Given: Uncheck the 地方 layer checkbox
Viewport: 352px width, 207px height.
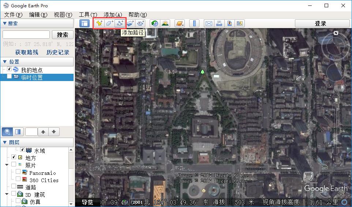Looking at the screenshot, I should [14, 157].
